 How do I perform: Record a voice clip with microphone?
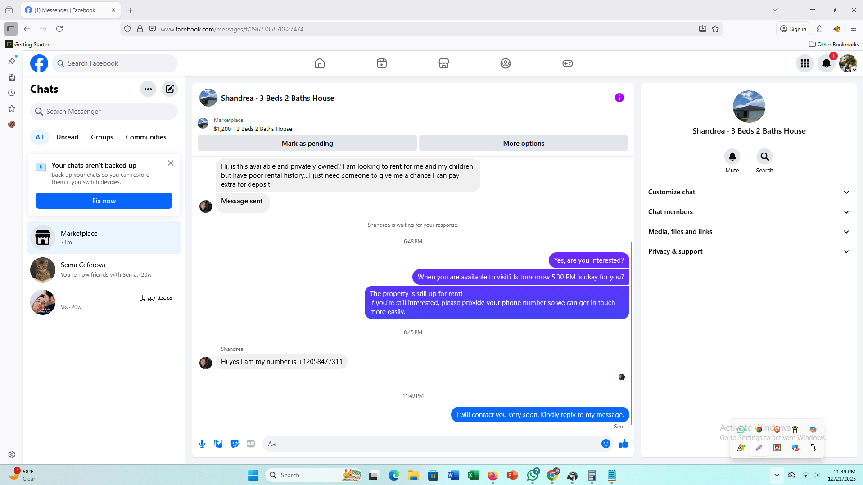[202, 444]
